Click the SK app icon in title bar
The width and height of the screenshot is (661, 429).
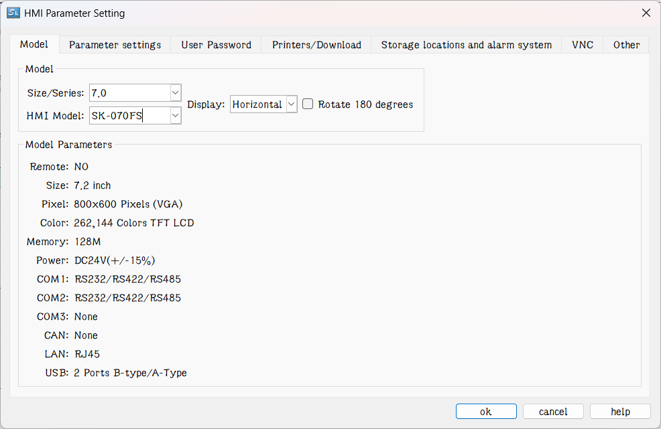point(13,13)
